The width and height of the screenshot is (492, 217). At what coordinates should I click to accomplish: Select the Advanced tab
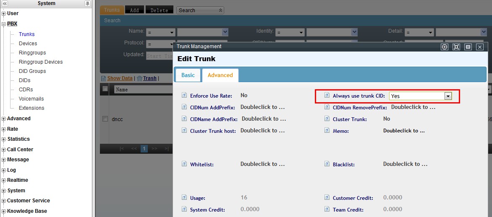pyautogui.click(x=220, y=75)
